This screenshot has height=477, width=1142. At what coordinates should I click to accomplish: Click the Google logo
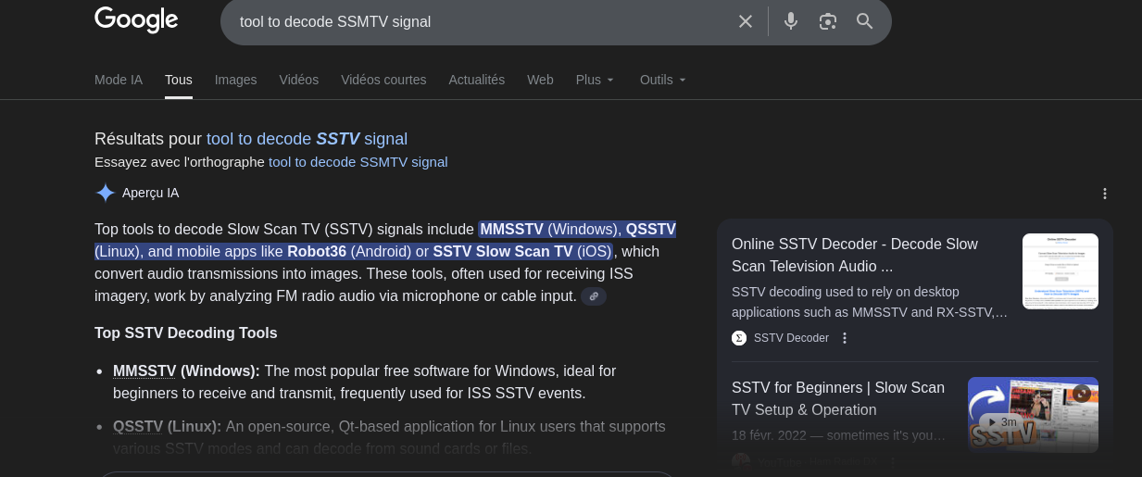tap(136, 19)
